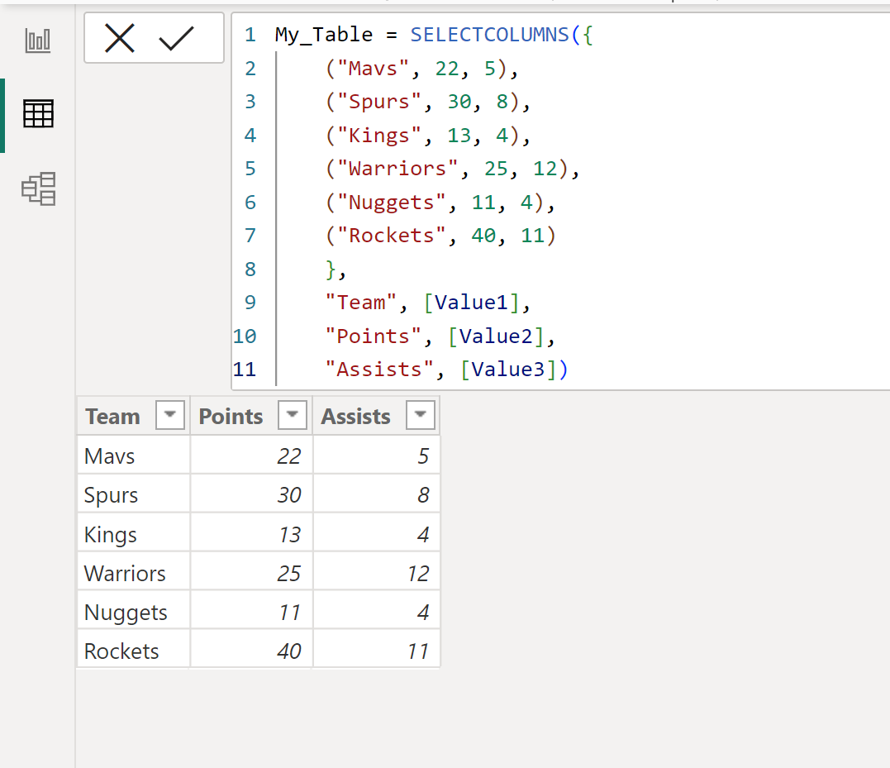Click line number 1 in the formula editor
Viewport: 890px width, 768px height.
[x=250, y=34]
